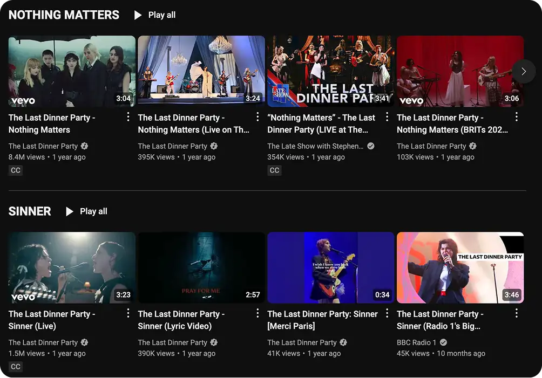Open more options for 'Nothing Matters' official video
This screenshot has width=542, height=378.
[x=128, y=117]
